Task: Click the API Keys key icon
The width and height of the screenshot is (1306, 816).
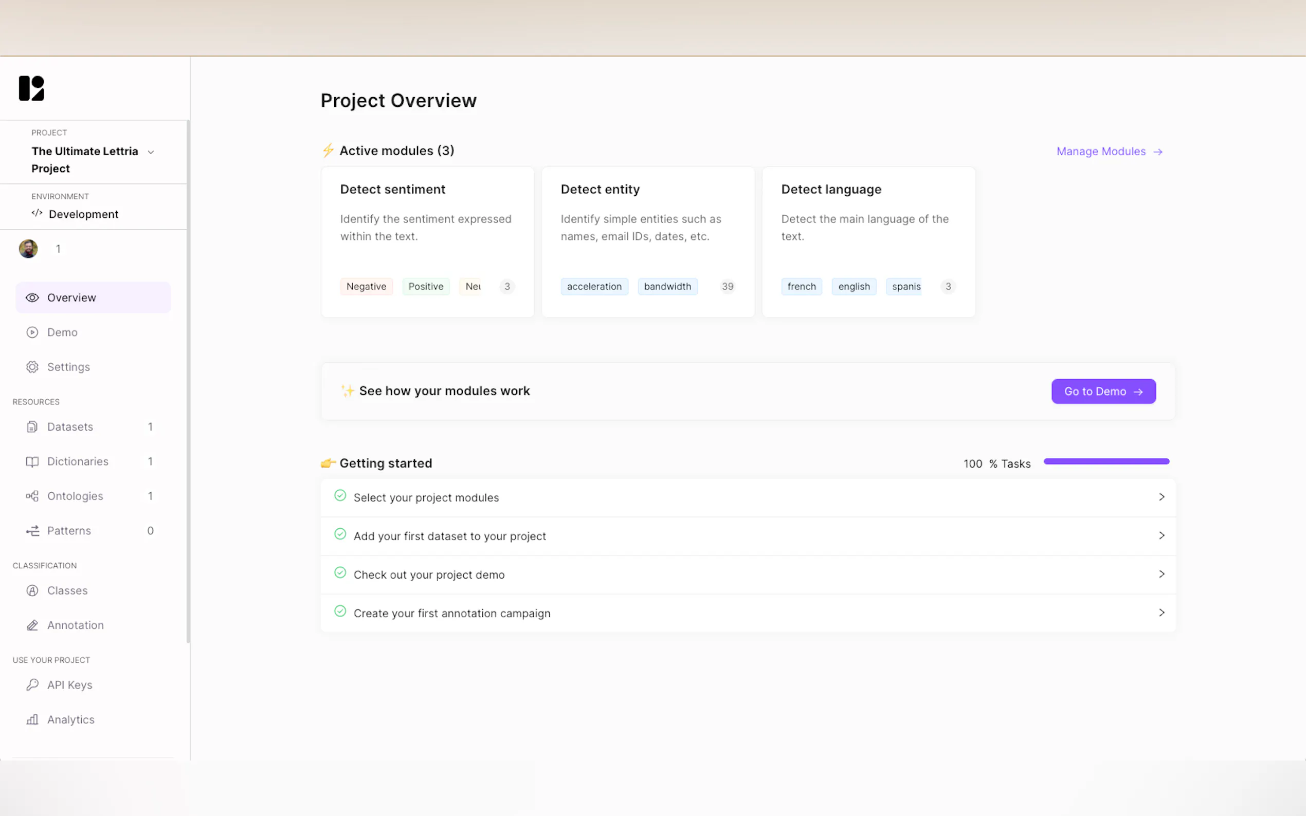Action: [x=32, y=685]
